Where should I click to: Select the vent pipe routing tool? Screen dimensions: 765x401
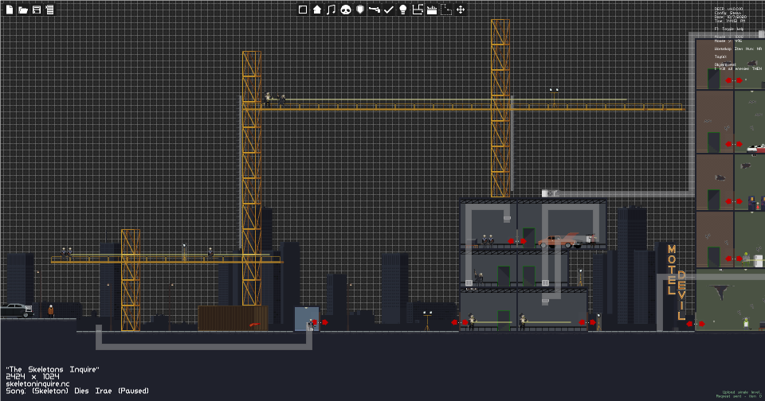tap(417, 10)
